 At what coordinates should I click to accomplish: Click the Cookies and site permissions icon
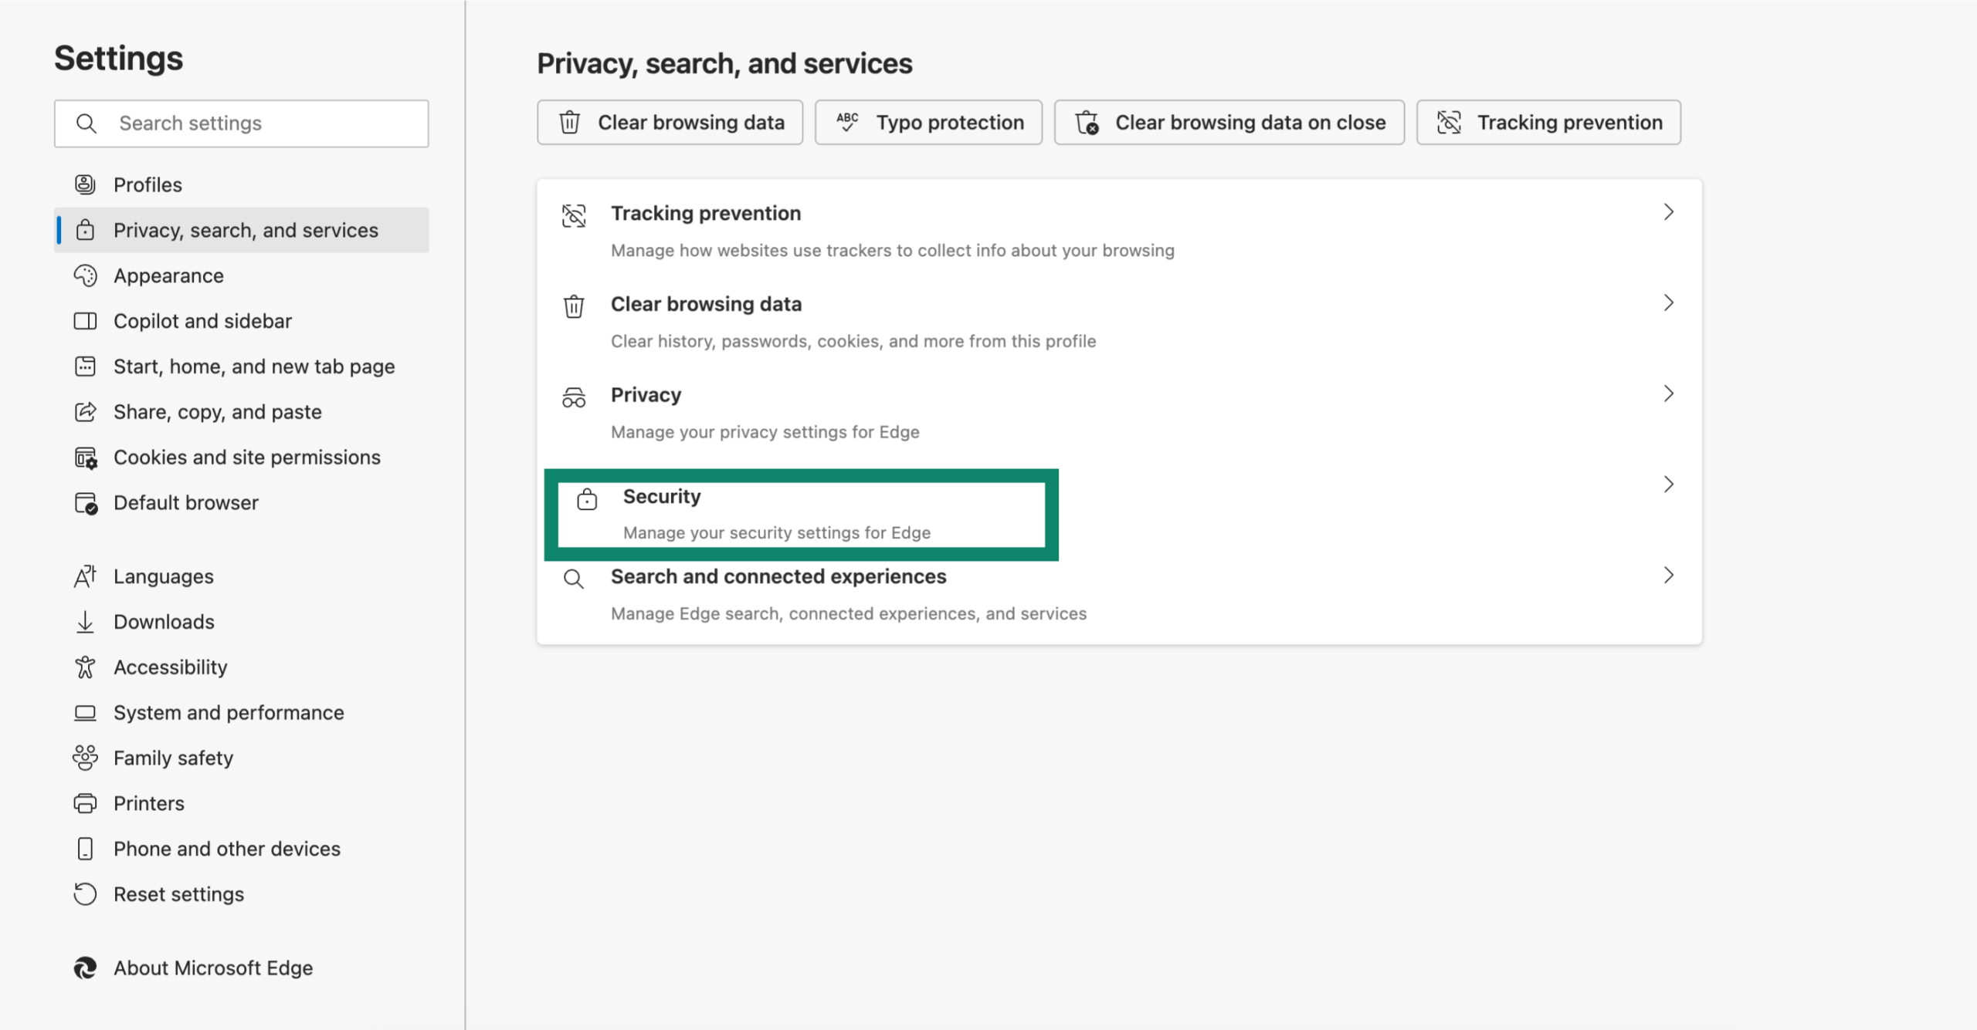pos(86,458)
